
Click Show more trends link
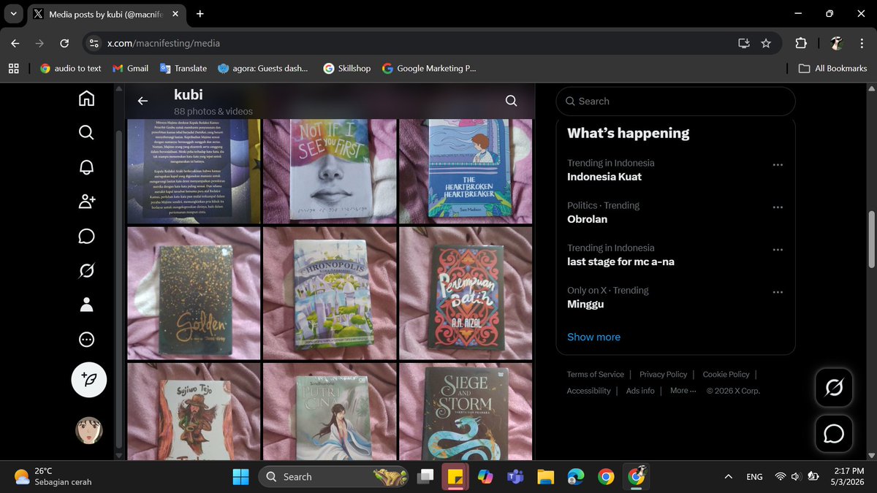[x=593, y=337]
